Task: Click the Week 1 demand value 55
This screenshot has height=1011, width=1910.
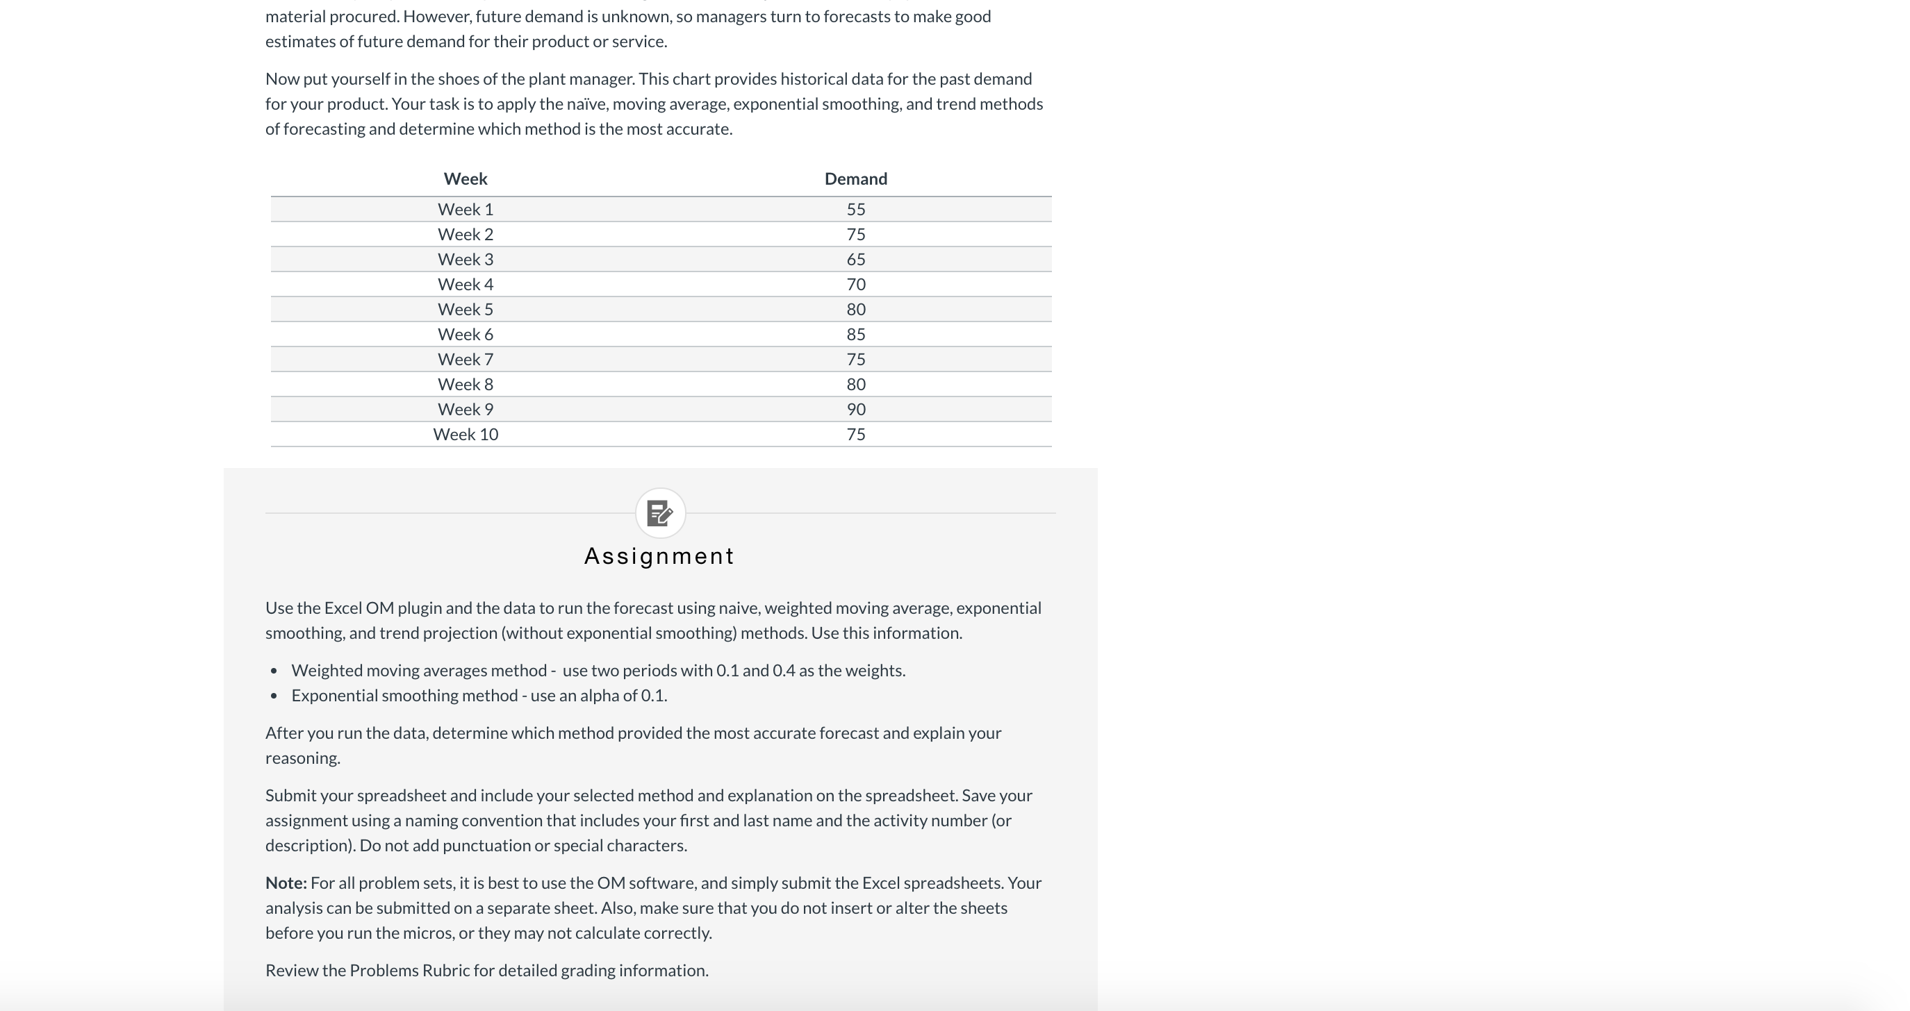Action: pyautogui.click(x=856, y=210)
